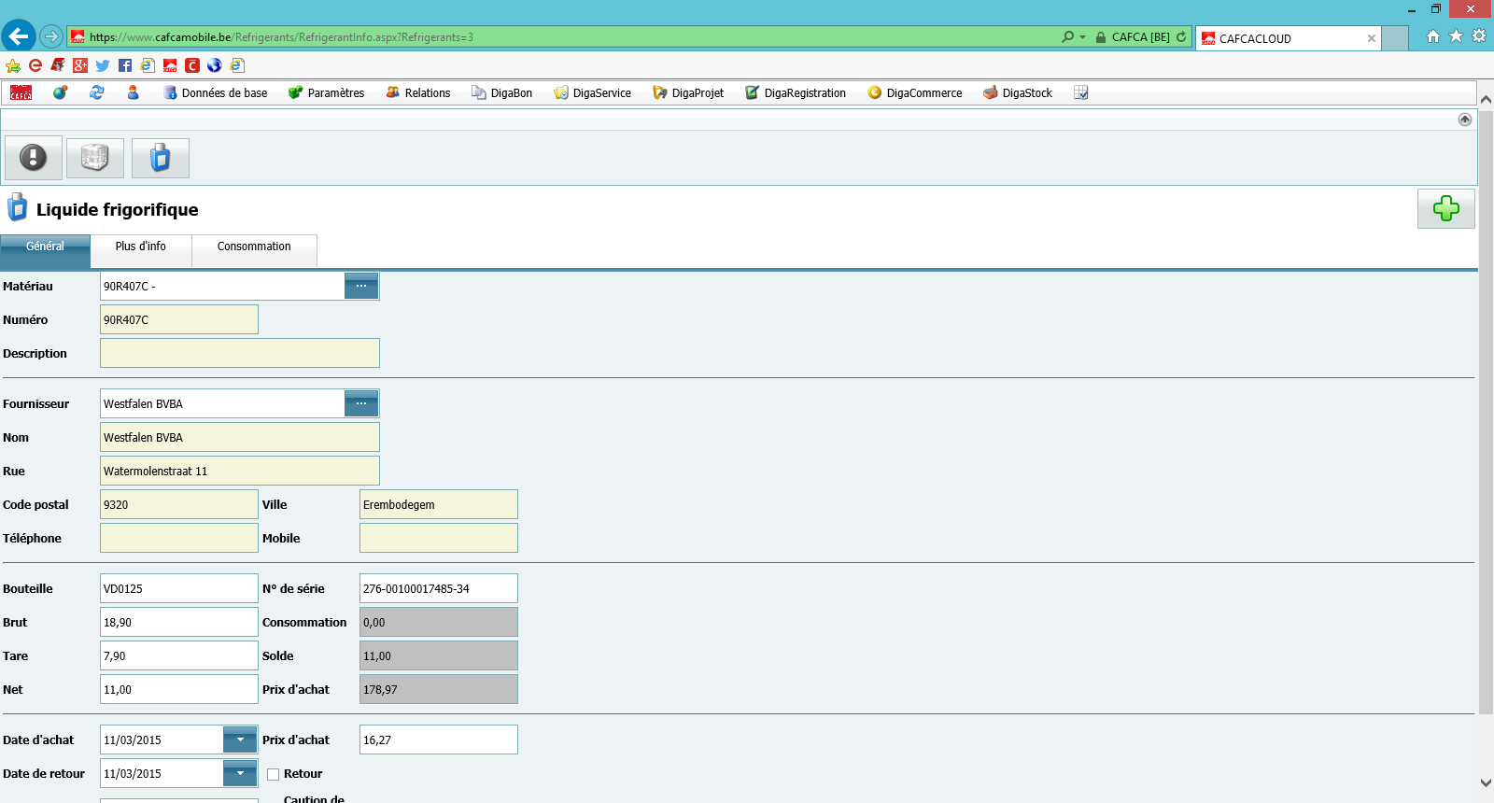Click the scrollbar down arrow

coord(1486,783)
